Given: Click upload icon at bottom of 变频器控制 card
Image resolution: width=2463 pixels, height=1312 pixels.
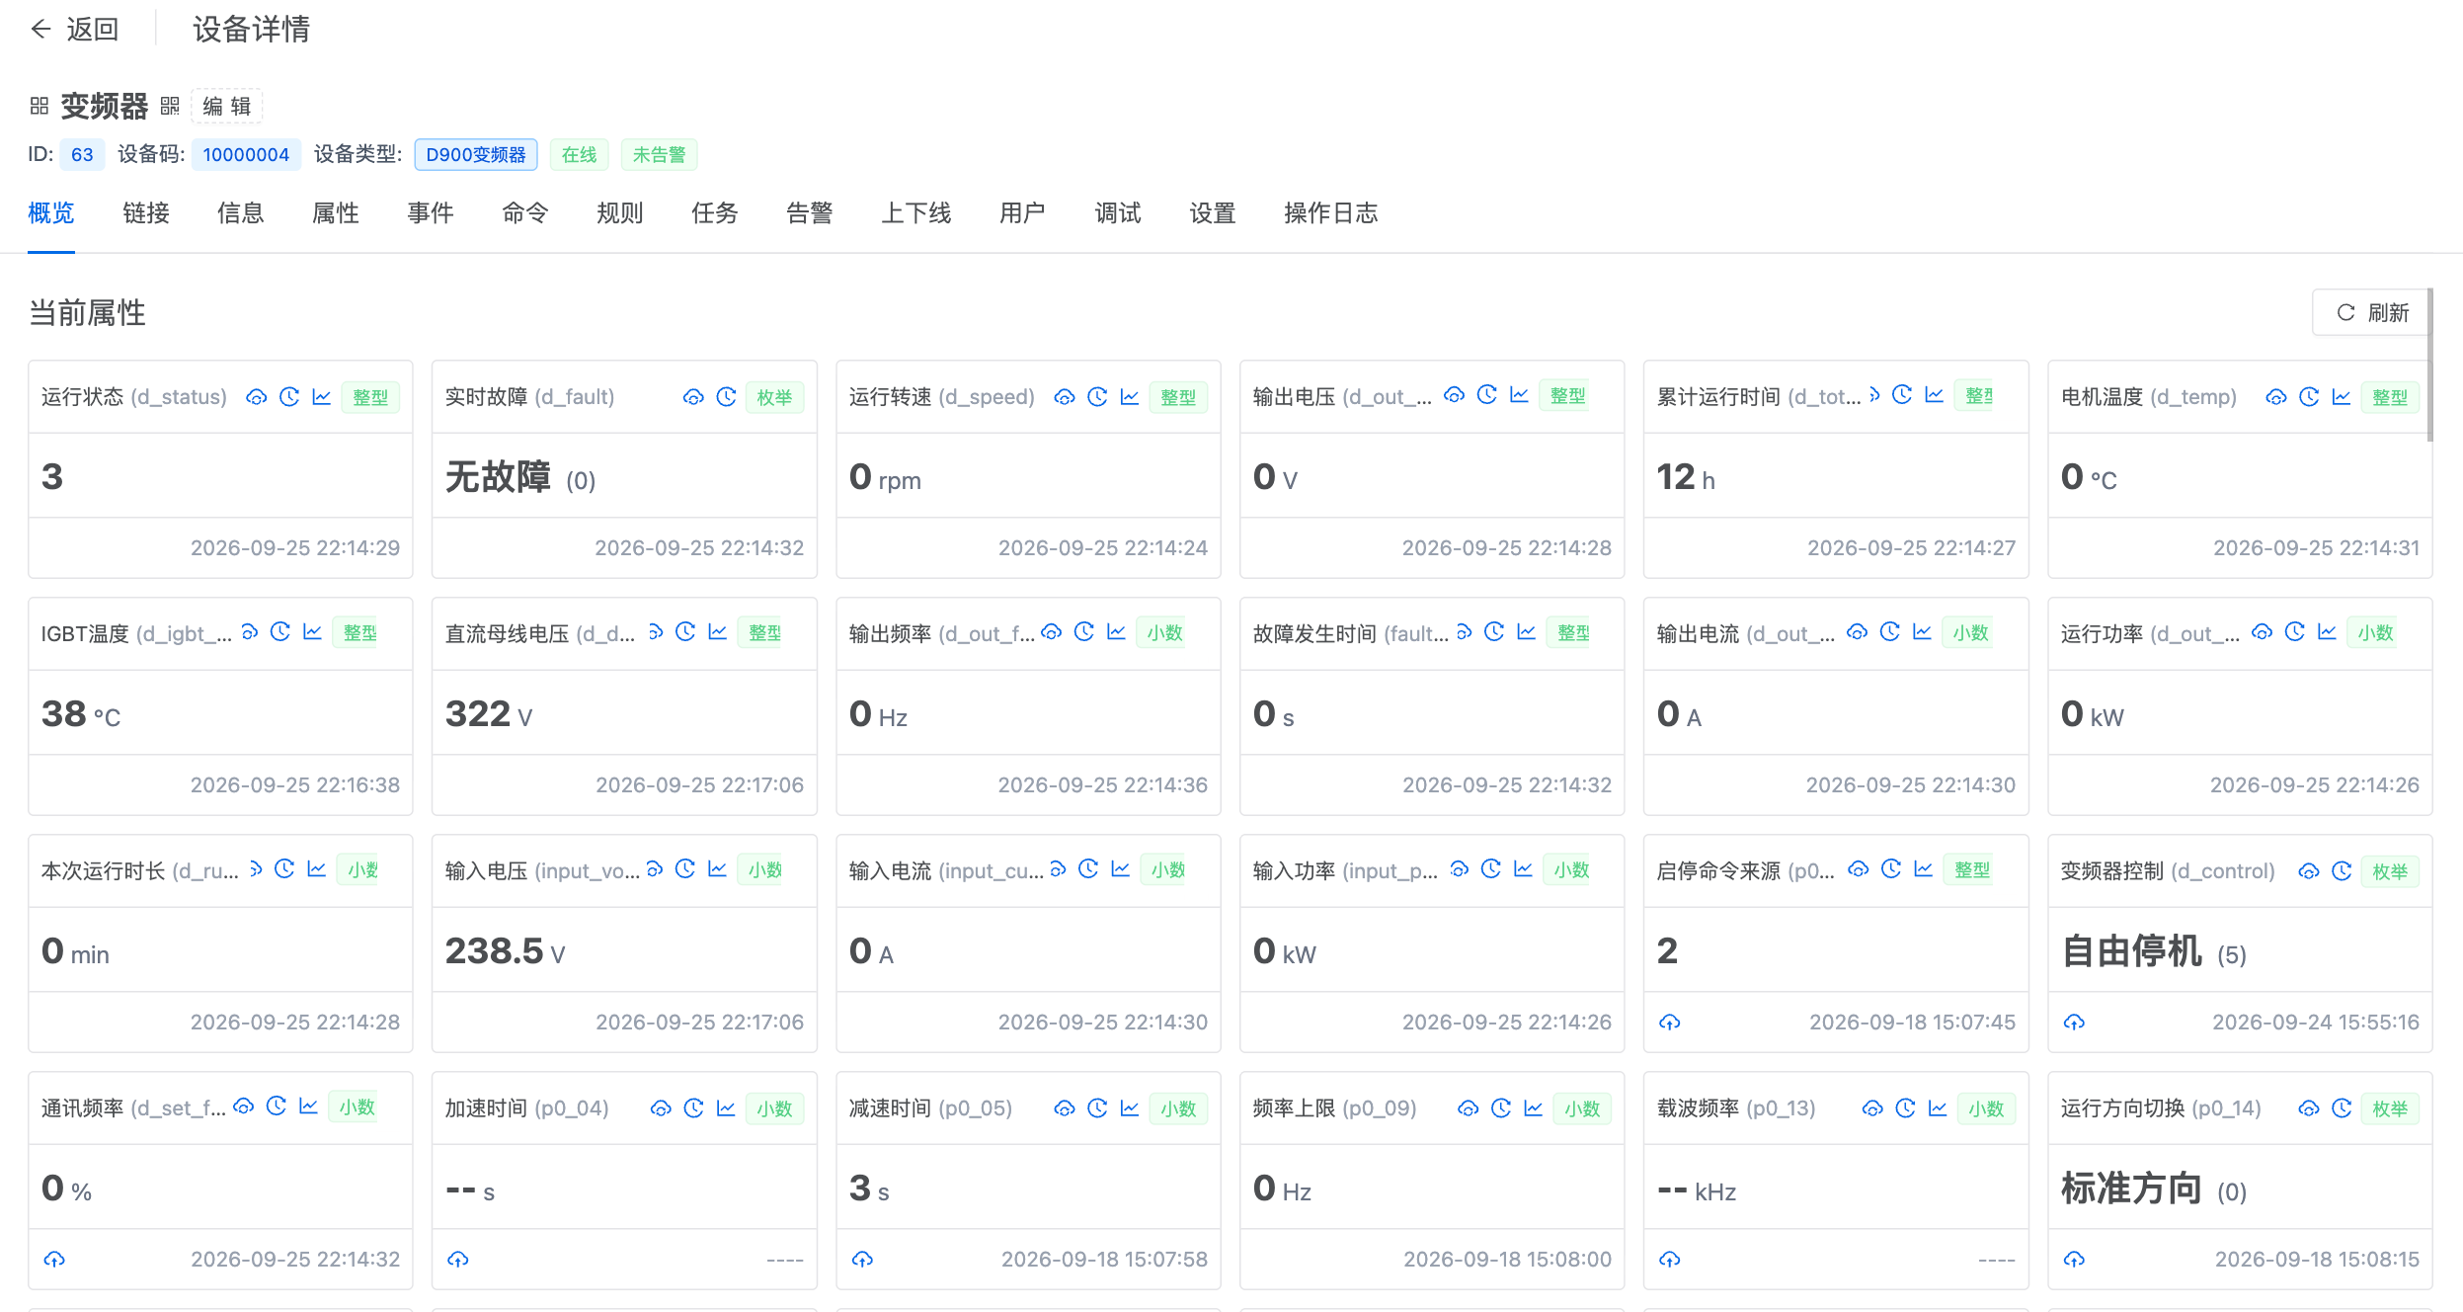Looking at the screenshot, I should click(x=2074, y=1023).
